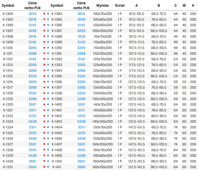Select symbol cell K-1307
The width and height of the screenshot is (198, 170).
click(8, 31)
